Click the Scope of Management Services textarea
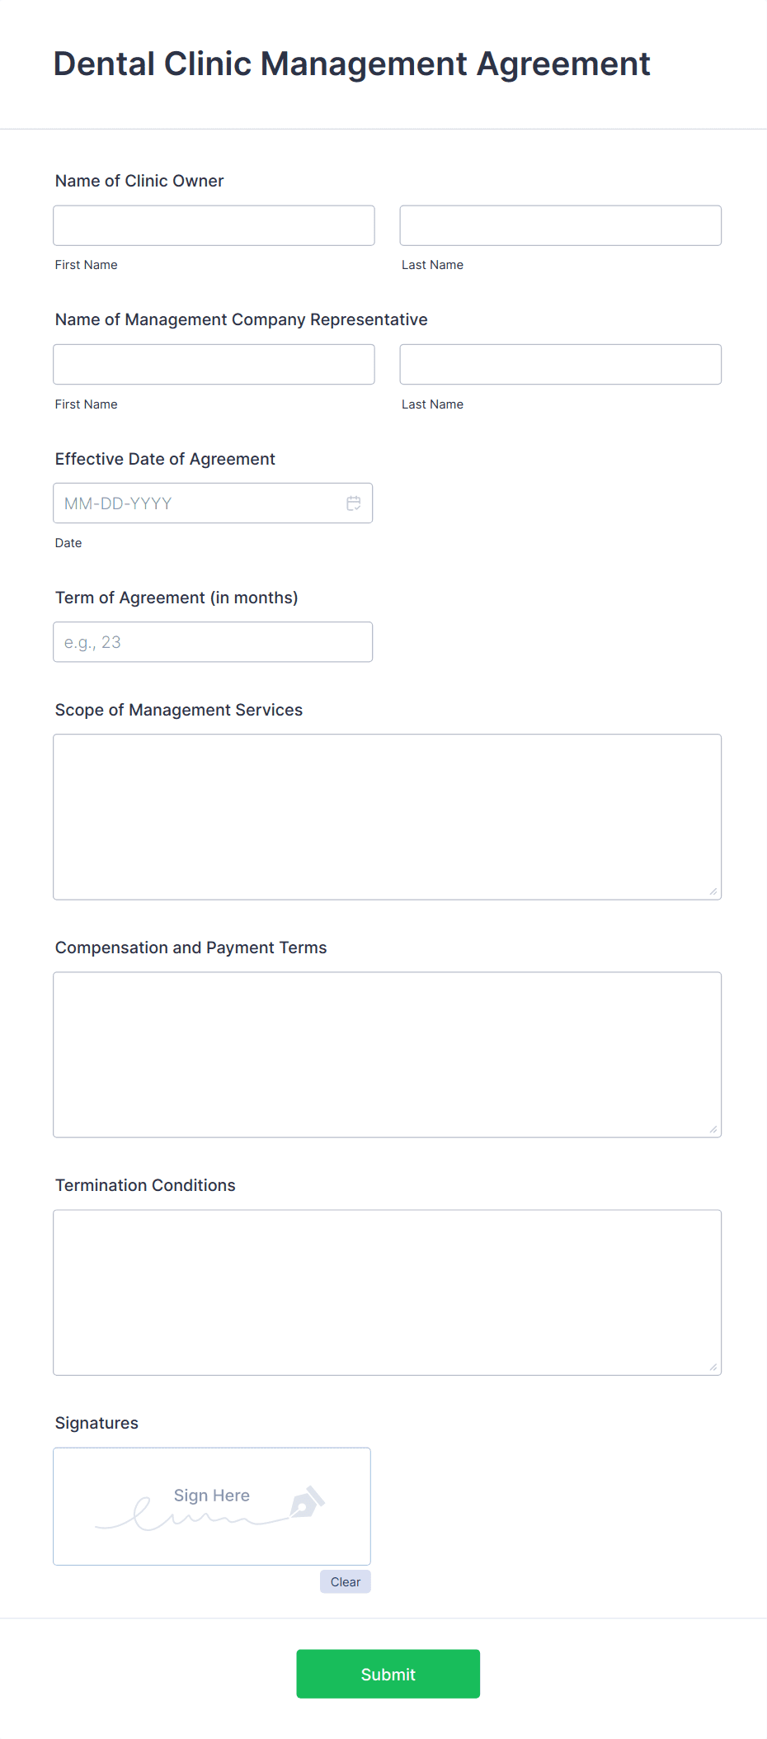767x1739 pixels. pyautogui.click(x=387, y=815)
